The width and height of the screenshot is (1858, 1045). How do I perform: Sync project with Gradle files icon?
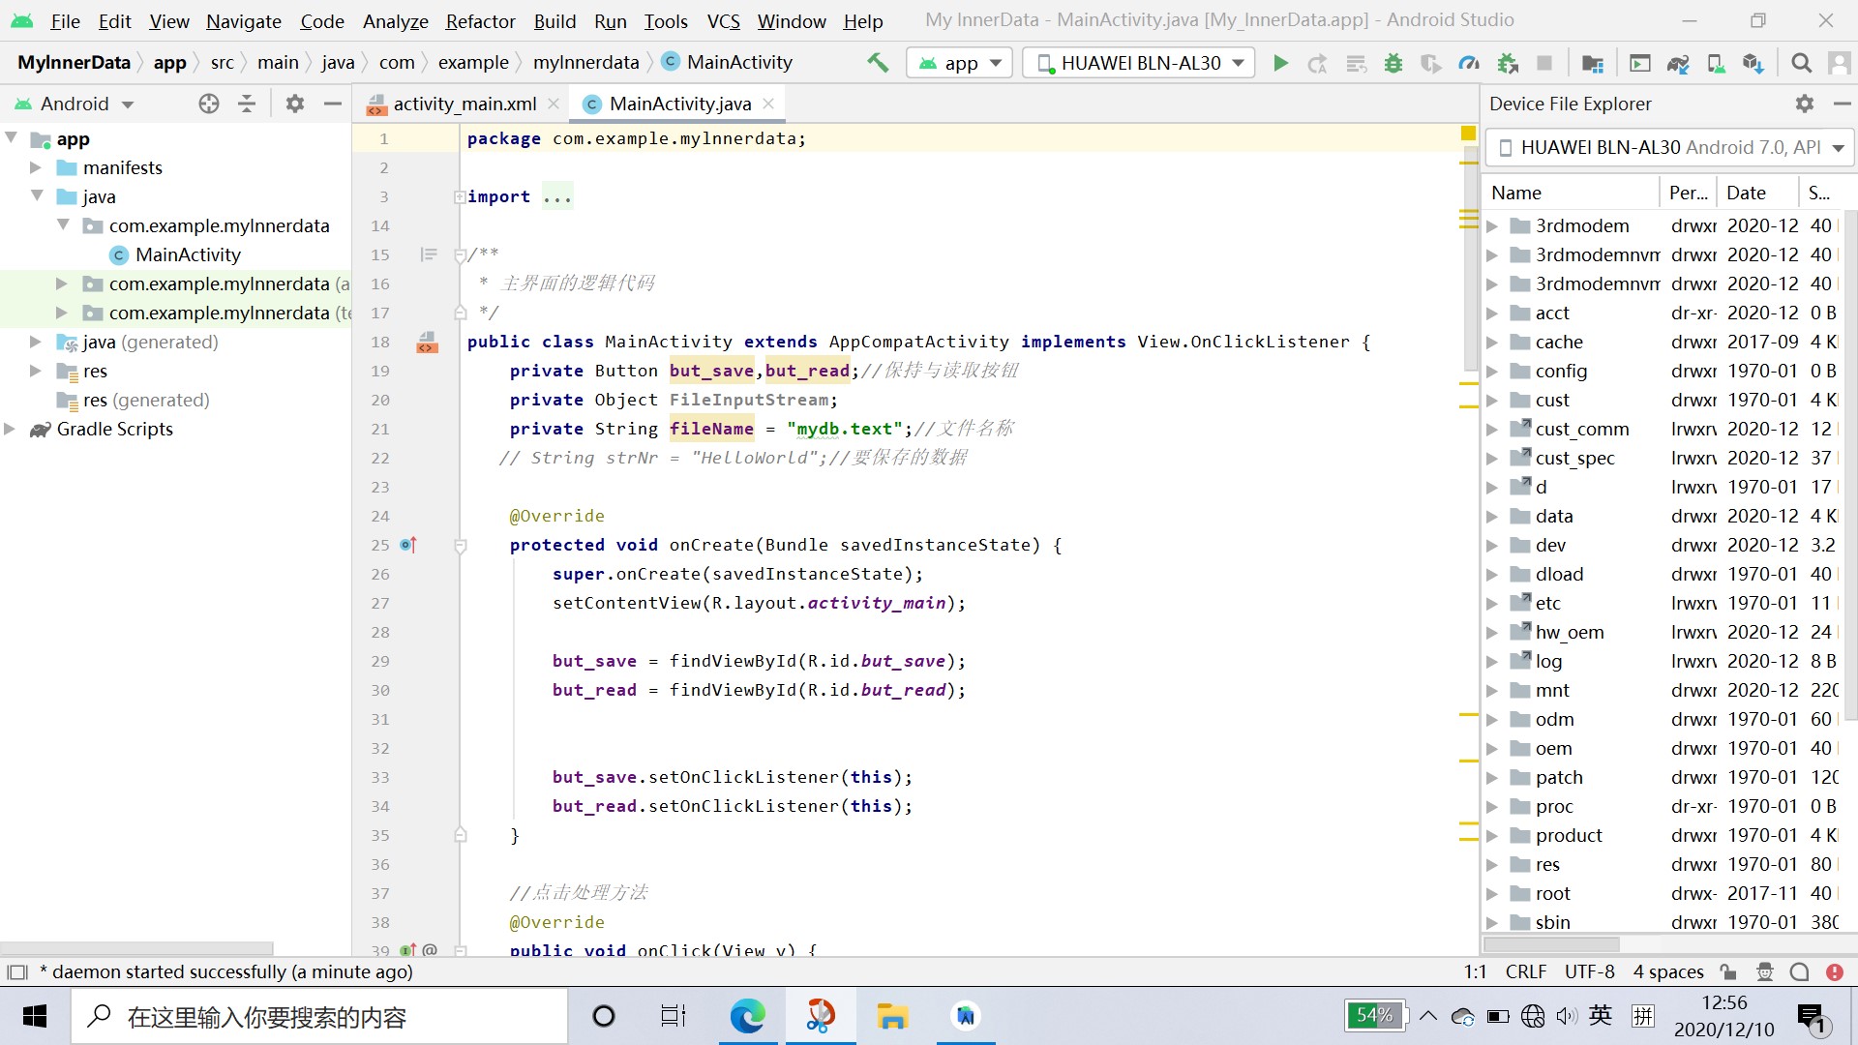[1678, 63]
